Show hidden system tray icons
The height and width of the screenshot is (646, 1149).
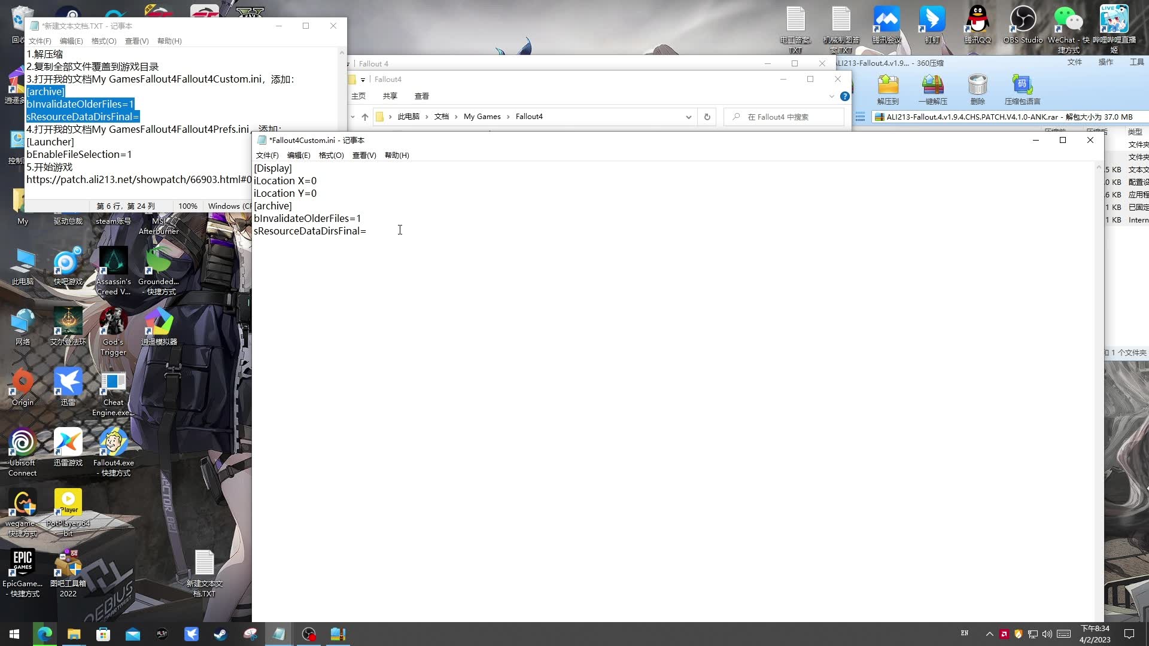989,634
